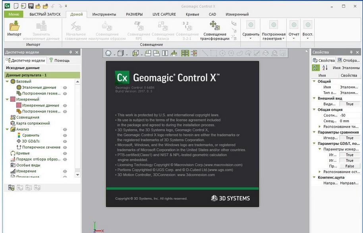Click the Восст. ribbon icon

click(x=308, y=25)
